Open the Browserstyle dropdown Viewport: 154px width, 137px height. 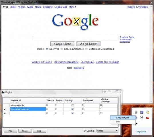pos(107,131)
